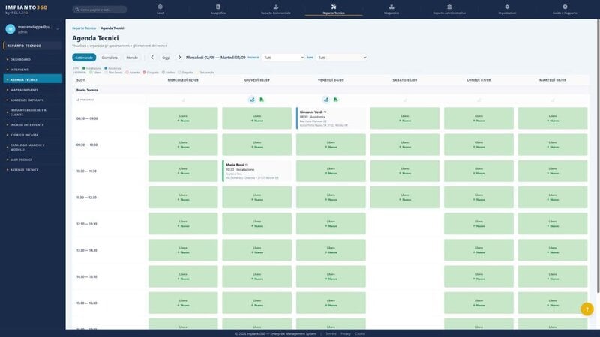Expand the user account menu chevron
Image resolution: width=600 pixels, height=337 pixels.
(58, 29)
